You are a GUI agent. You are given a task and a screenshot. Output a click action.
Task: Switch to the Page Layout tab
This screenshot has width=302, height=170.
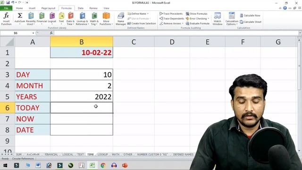(x=48, y=8)
